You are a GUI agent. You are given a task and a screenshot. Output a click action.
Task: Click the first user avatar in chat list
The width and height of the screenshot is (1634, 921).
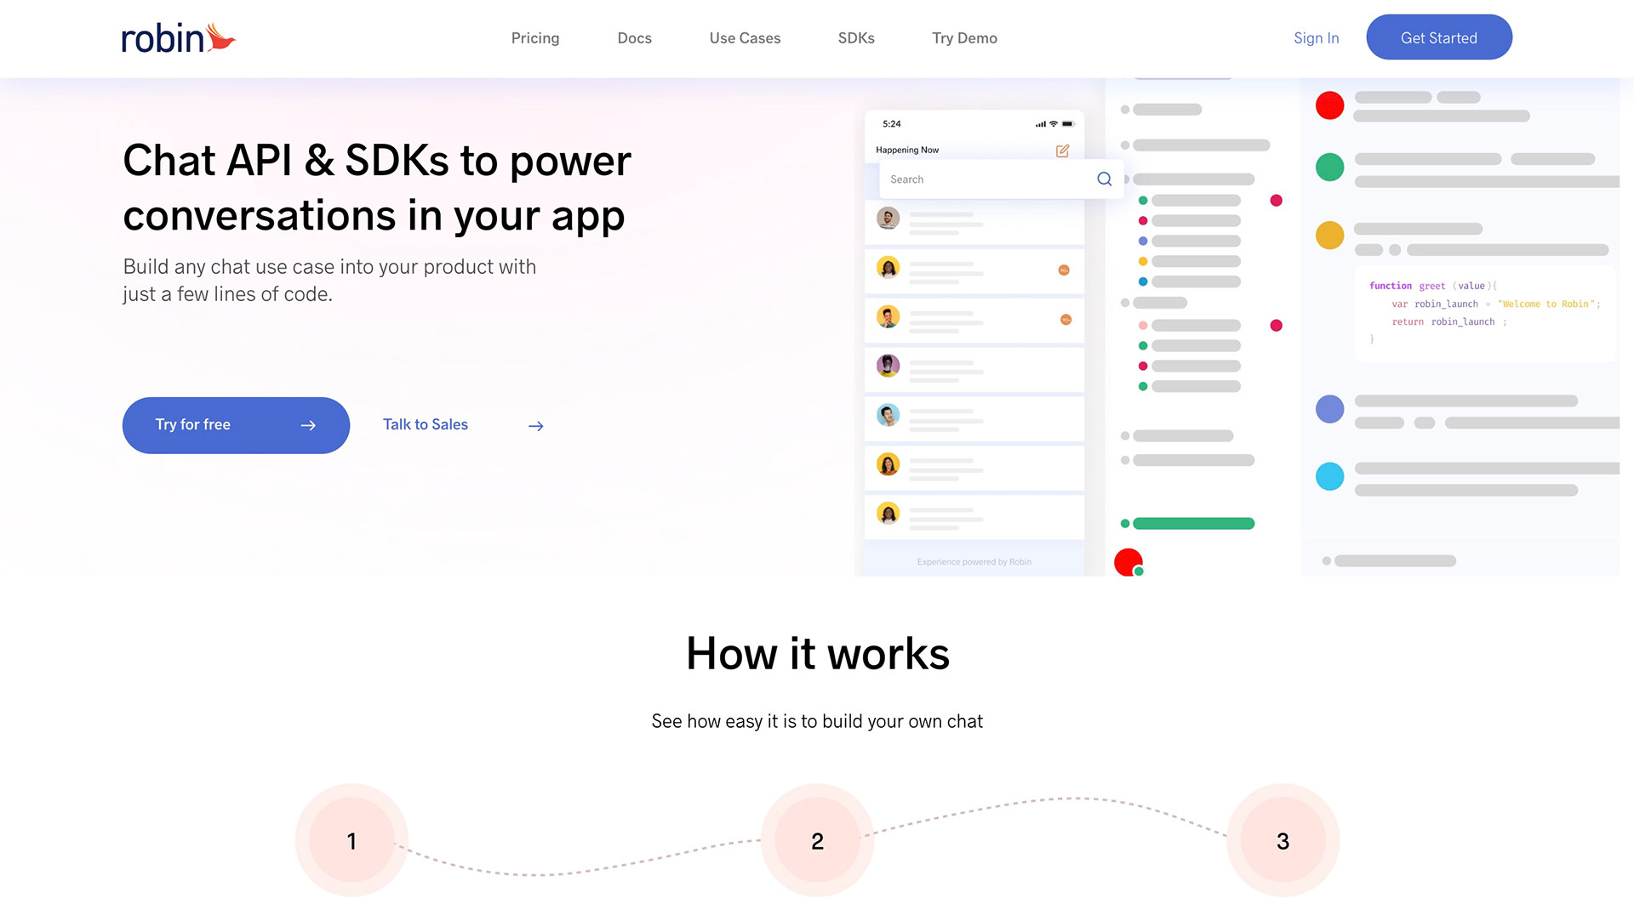(x=888, y=219)
